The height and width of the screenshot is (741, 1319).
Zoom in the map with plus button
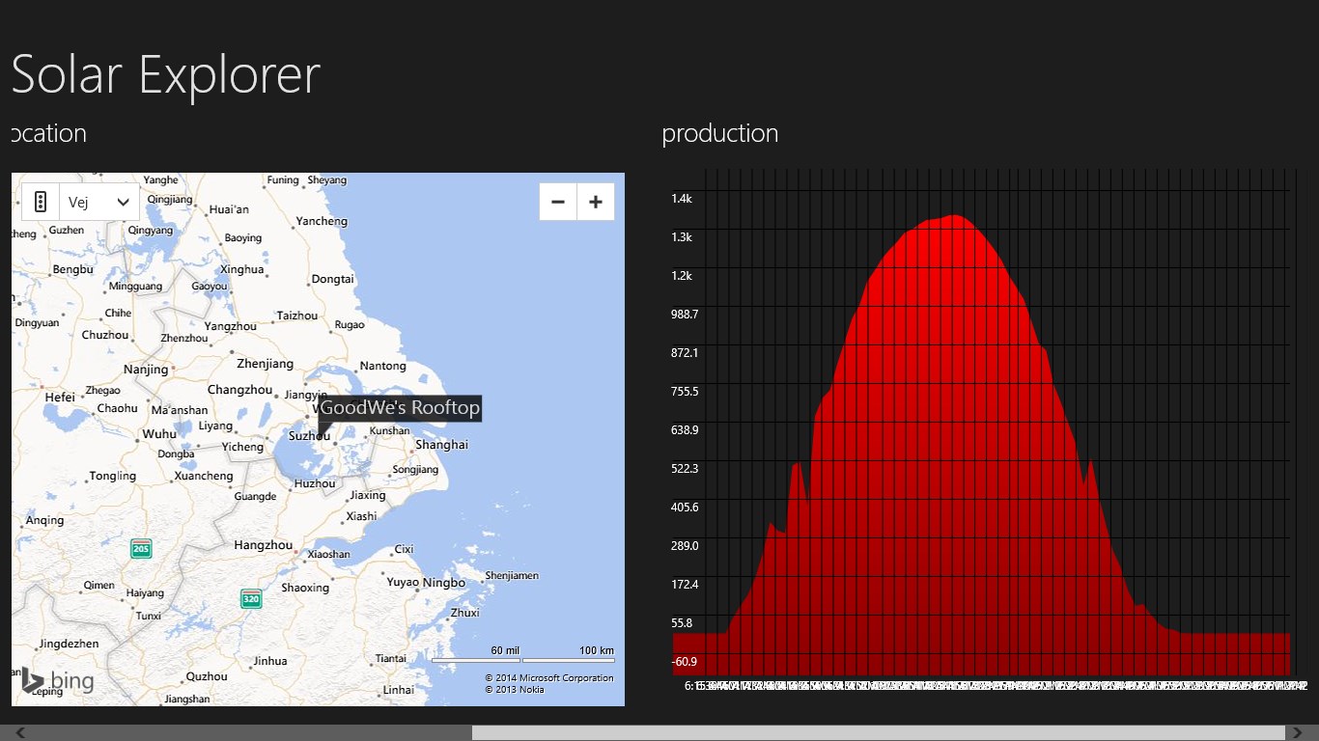click(596, 202)
